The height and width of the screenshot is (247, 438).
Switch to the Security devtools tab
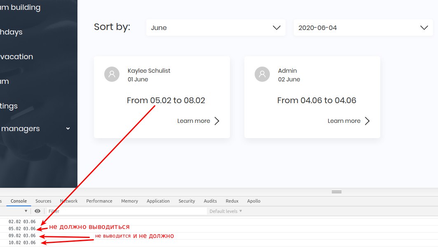pos(187,201)
